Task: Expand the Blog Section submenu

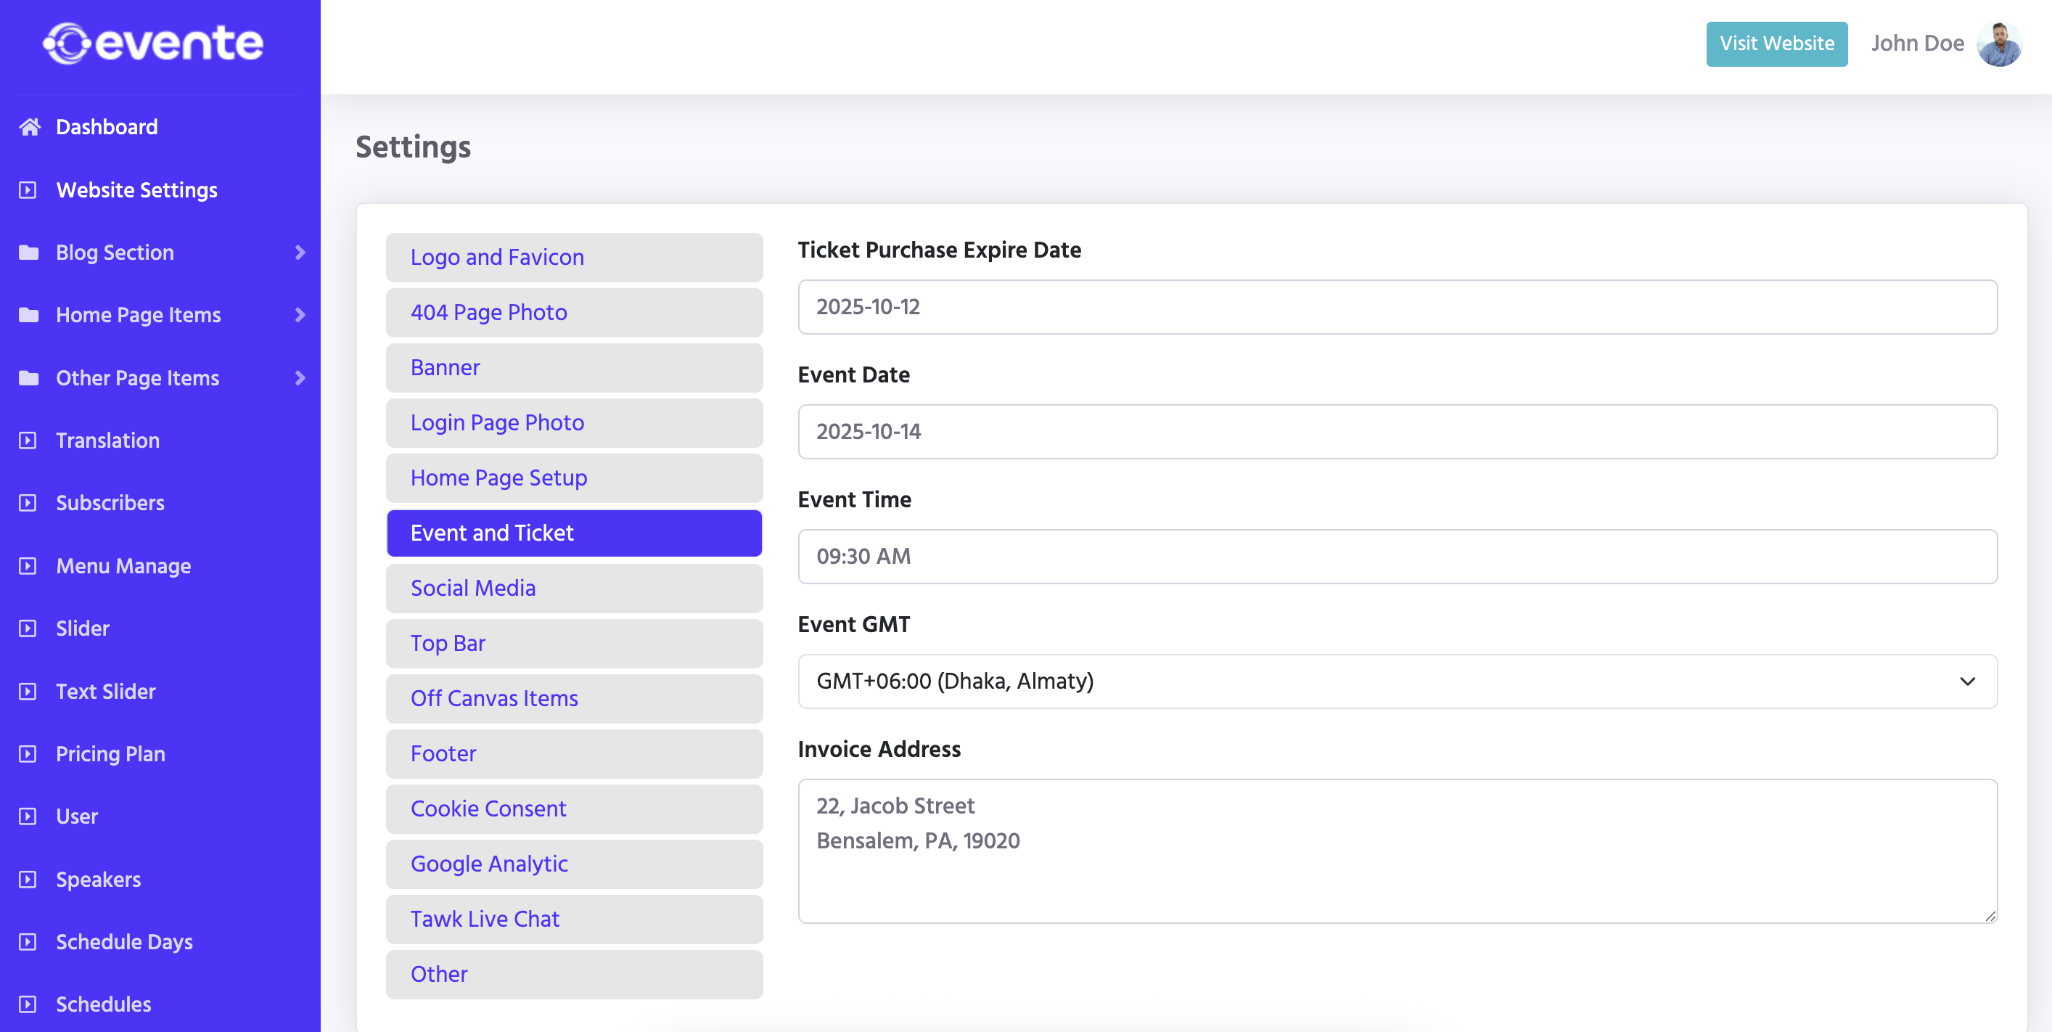Action: click(x=300, y=252)
